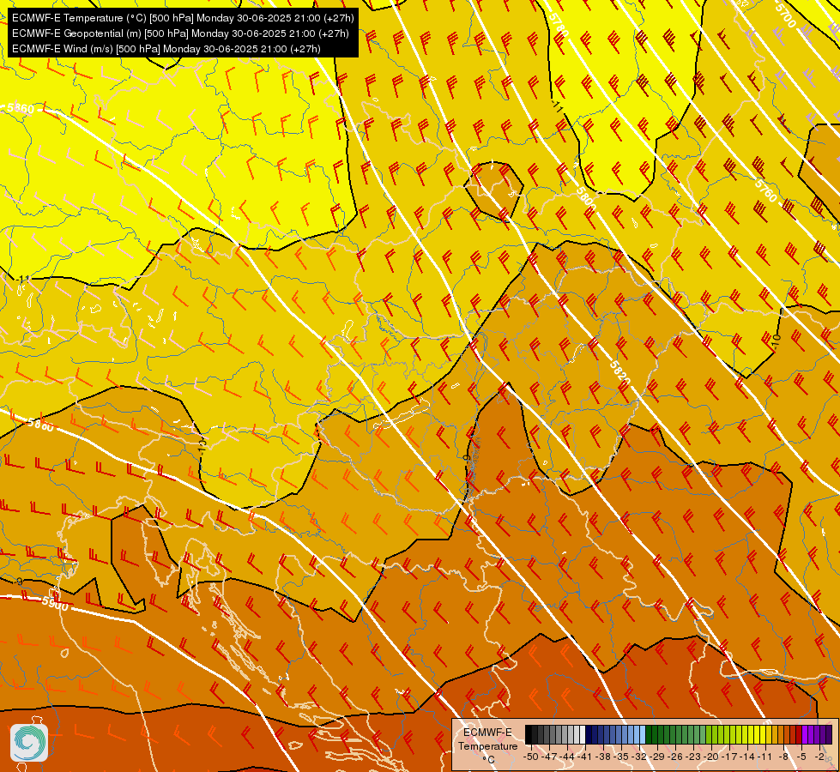Click the -20 legend tick label

click(x=711, y=757)
